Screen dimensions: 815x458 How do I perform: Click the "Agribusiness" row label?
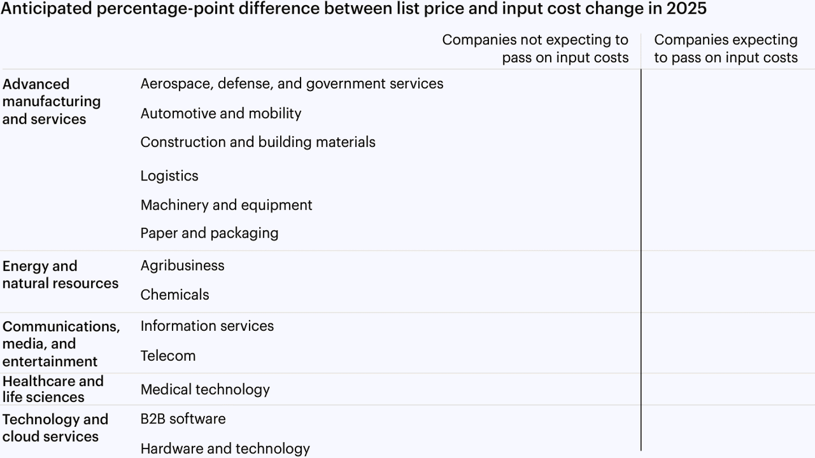tap(182, 266)
